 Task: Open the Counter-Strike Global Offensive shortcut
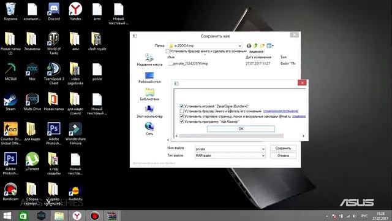click(x=10, y=133)
